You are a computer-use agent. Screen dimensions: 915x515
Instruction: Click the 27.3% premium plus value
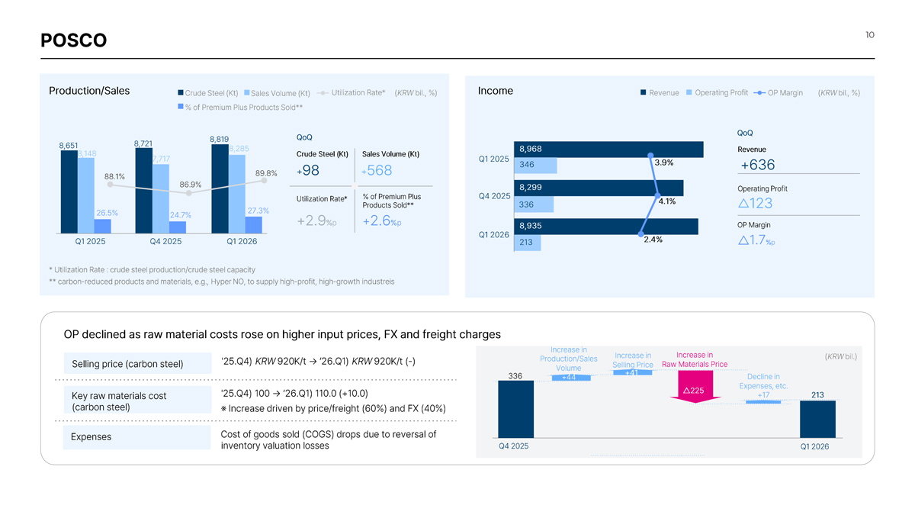(258, 211)
